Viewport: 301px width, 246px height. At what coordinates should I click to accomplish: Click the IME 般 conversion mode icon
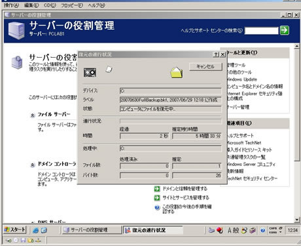(236, 230)
